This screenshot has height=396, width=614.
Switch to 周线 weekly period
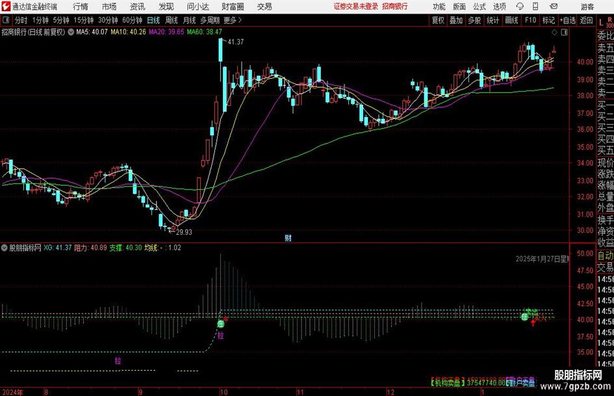pos(172,20)
